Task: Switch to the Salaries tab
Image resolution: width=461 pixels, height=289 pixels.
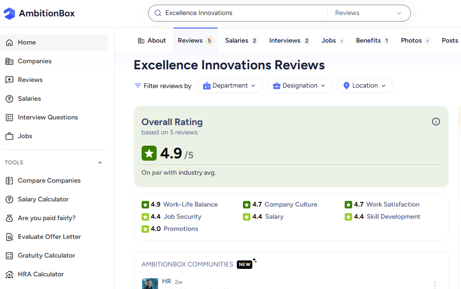Action: [241, 41]
